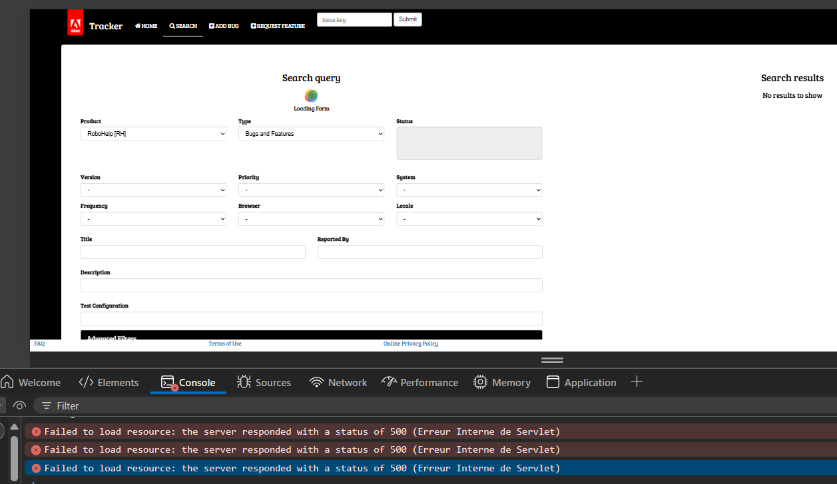Open the Product dropdown
Screen dimensions: 837x484
click(153, 133)
